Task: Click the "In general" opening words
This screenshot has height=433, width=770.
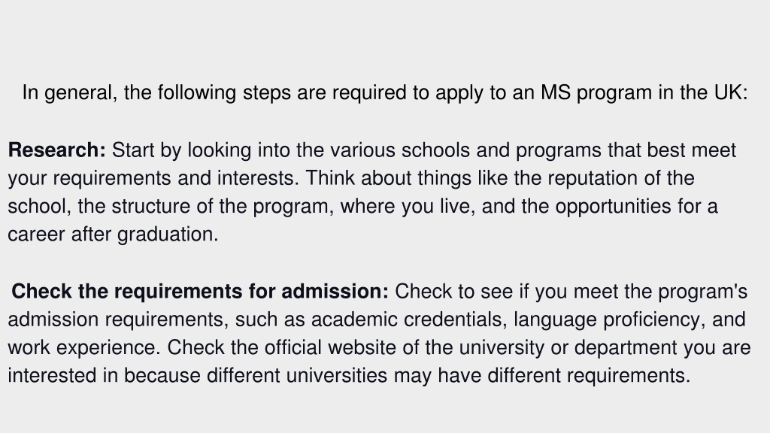Action: (x=67, y=92)
